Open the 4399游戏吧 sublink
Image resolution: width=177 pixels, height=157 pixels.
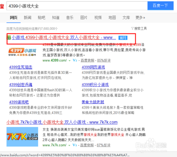coord(19,102)
